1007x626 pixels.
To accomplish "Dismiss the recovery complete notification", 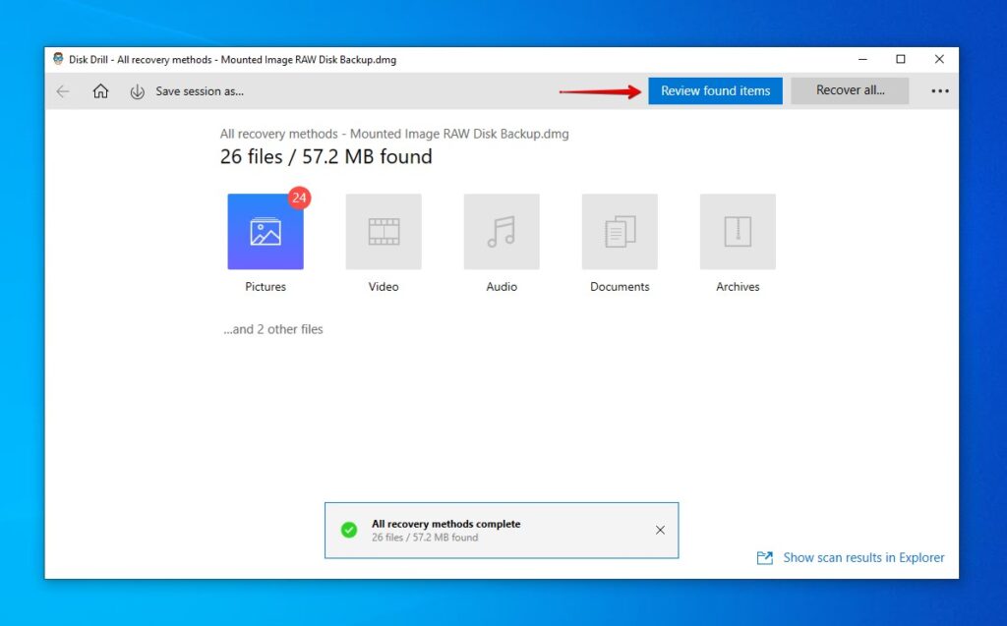I will (x=660, y=530).
